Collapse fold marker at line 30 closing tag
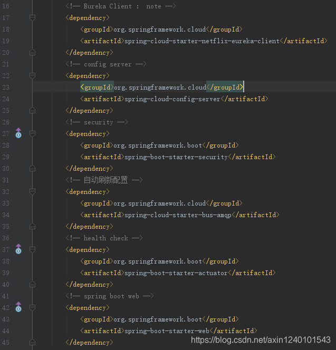Image resolution: width=336 pixels, height=350 pixels. pyautogui.click(x=32, y=168)
